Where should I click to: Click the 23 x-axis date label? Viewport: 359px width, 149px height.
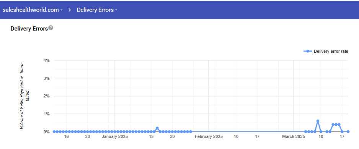pos(88,137)
